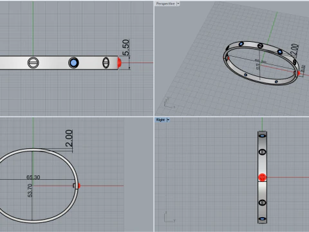Image resolution: width=309 pixels, height=232 pixels.
Task: Select the 2.00 thickness dimension text
Action: pos(69,138)
